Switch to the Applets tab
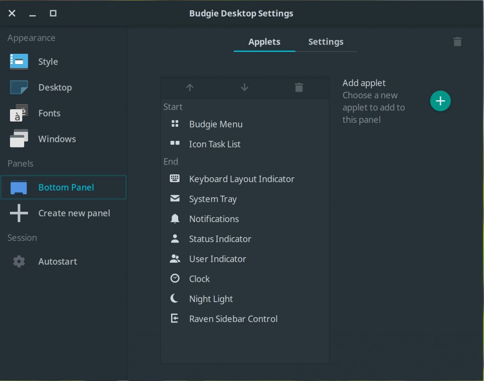The width and height of the screenshot is (484, 381). point(264,42)
